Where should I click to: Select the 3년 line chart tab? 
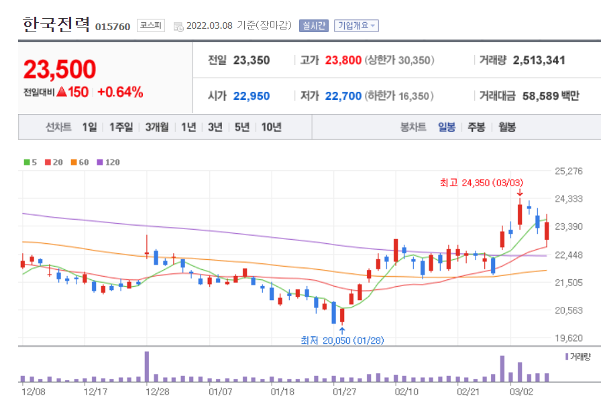click(215, 127)
